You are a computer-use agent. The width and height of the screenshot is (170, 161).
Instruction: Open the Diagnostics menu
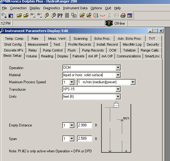(x=52, y=8)
